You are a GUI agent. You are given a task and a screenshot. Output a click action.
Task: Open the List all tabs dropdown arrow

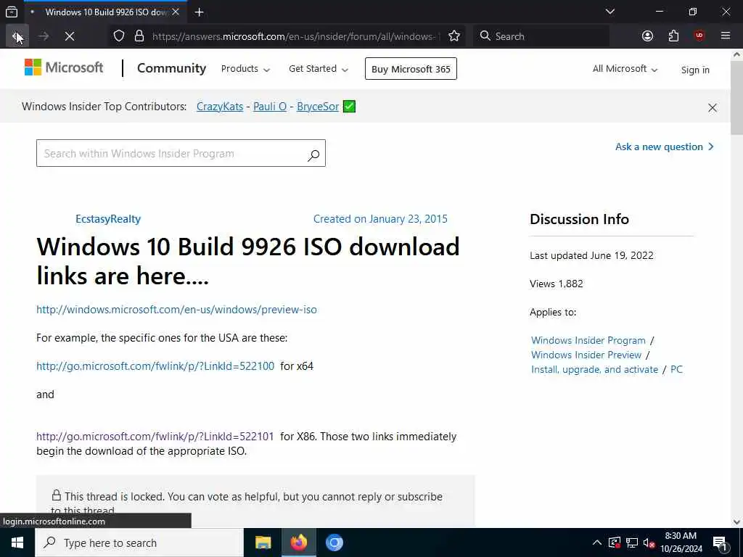click(609, 12)
